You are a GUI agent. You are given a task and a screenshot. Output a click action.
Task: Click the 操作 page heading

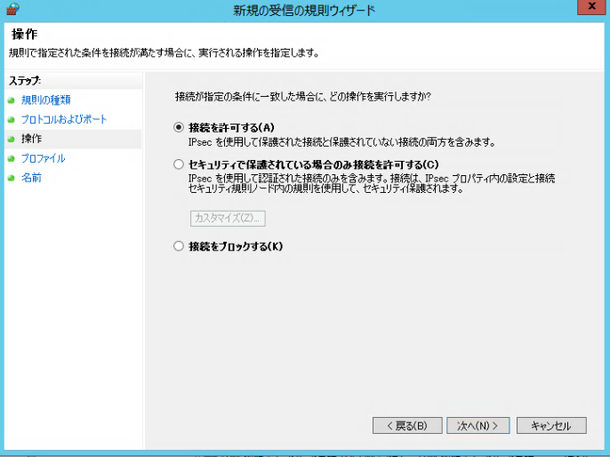25,34
